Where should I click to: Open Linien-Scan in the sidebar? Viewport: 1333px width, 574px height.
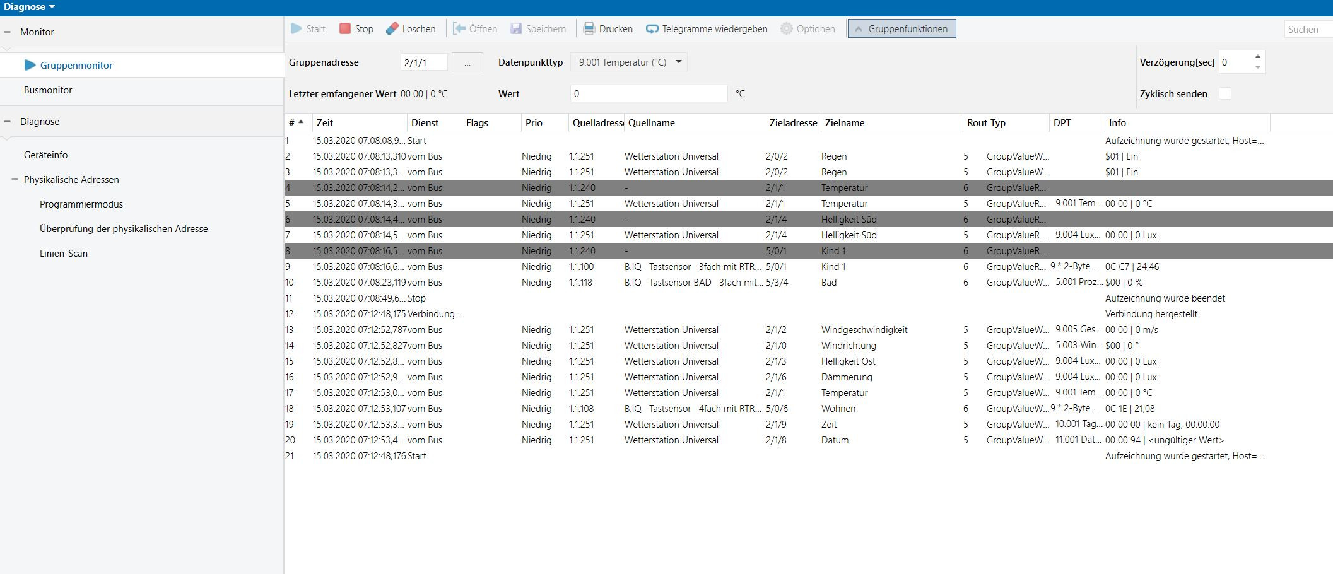tap(64, 254)
